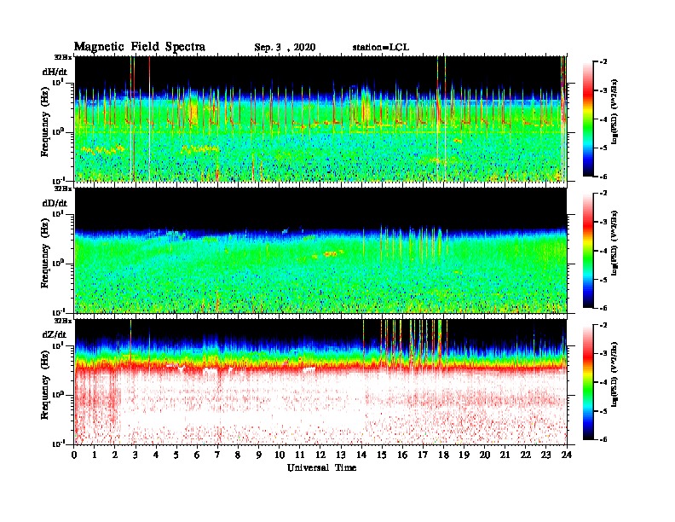
Task: Click hour "15" on Universal Time axis
Action: click(x=382, y=455)
